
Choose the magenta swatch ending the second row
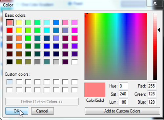(75, 30)
